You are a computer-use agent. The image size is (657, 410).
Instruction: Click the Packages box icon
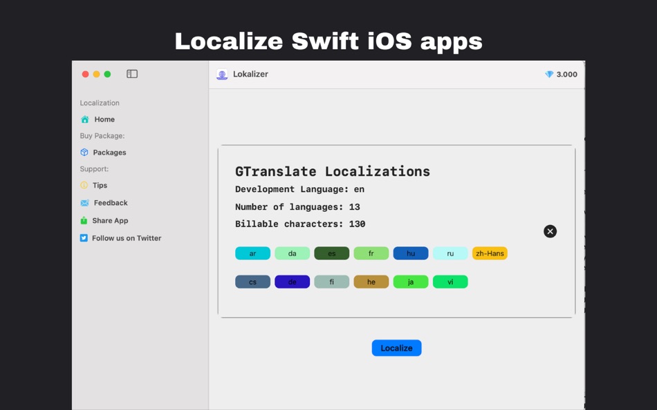tap(84, 153)
